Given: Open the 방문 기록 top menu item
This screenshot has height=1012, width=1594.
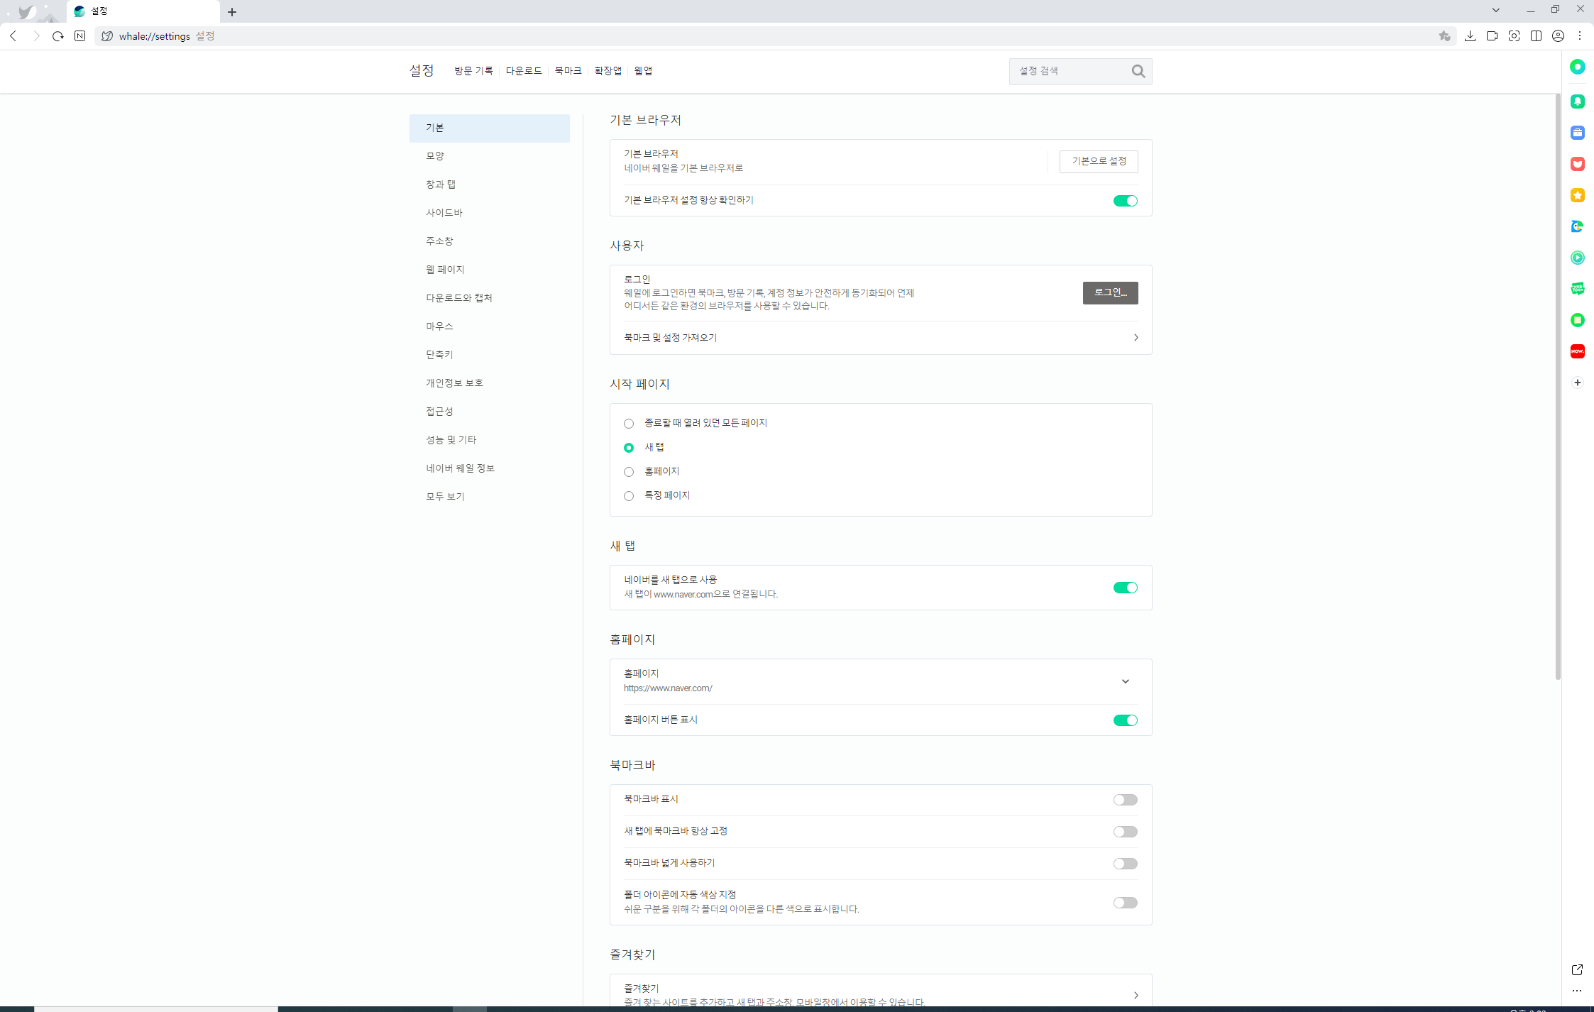Looking at the screenshot, I should pyautogui.click(x=473, y=71).
